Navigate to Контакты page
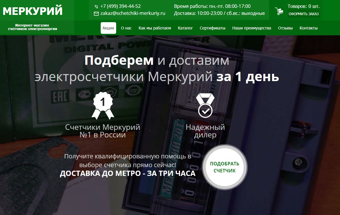This screenshot has height=215, width=340. [x=308, y=28]
